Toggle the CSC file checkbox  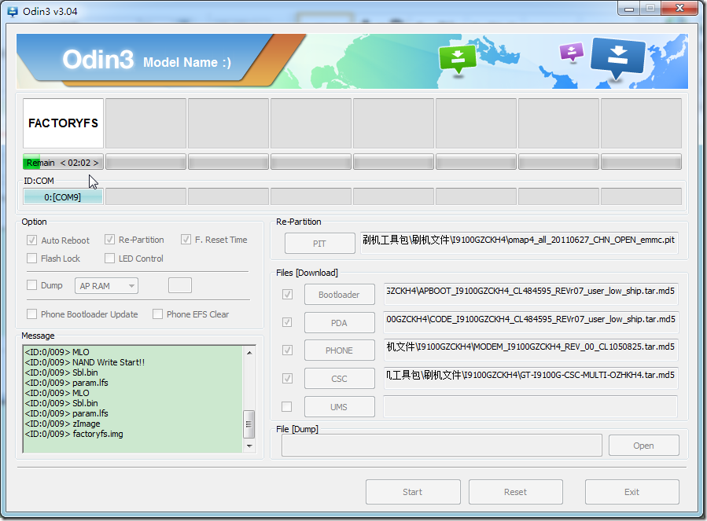point(287,379)
